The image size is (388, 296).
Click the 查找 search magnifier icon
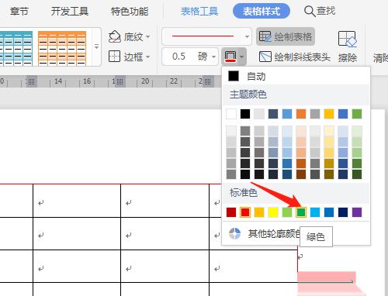[310, 12]
